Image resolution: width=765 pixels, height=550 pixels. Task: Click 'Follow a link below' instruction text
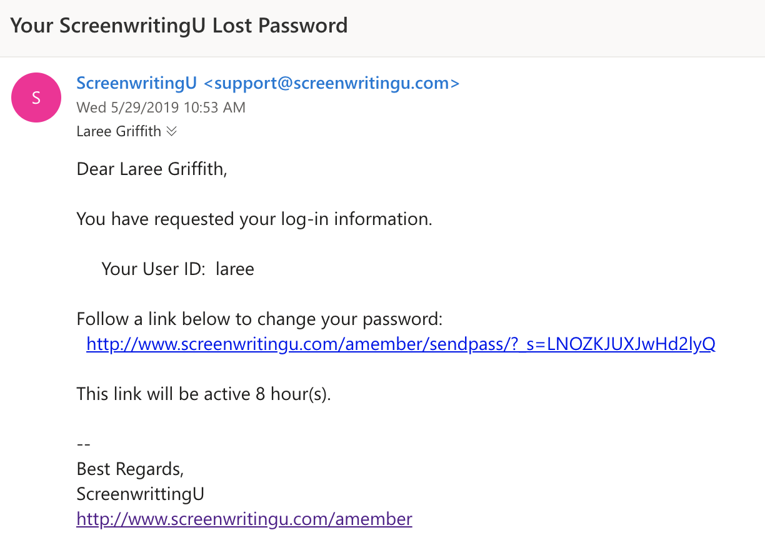pyautogui.click(x=259, y=319)
